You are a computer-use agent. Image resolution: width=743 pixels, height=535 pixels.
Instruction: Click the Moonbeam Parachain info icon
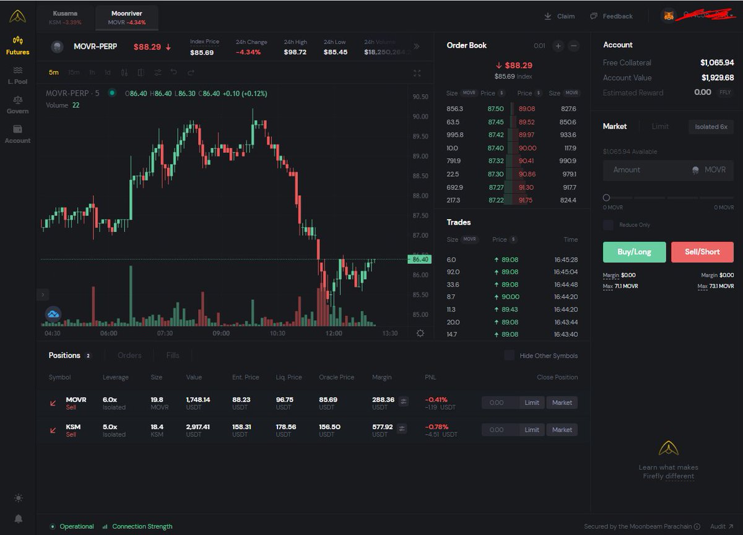(697, 527)
